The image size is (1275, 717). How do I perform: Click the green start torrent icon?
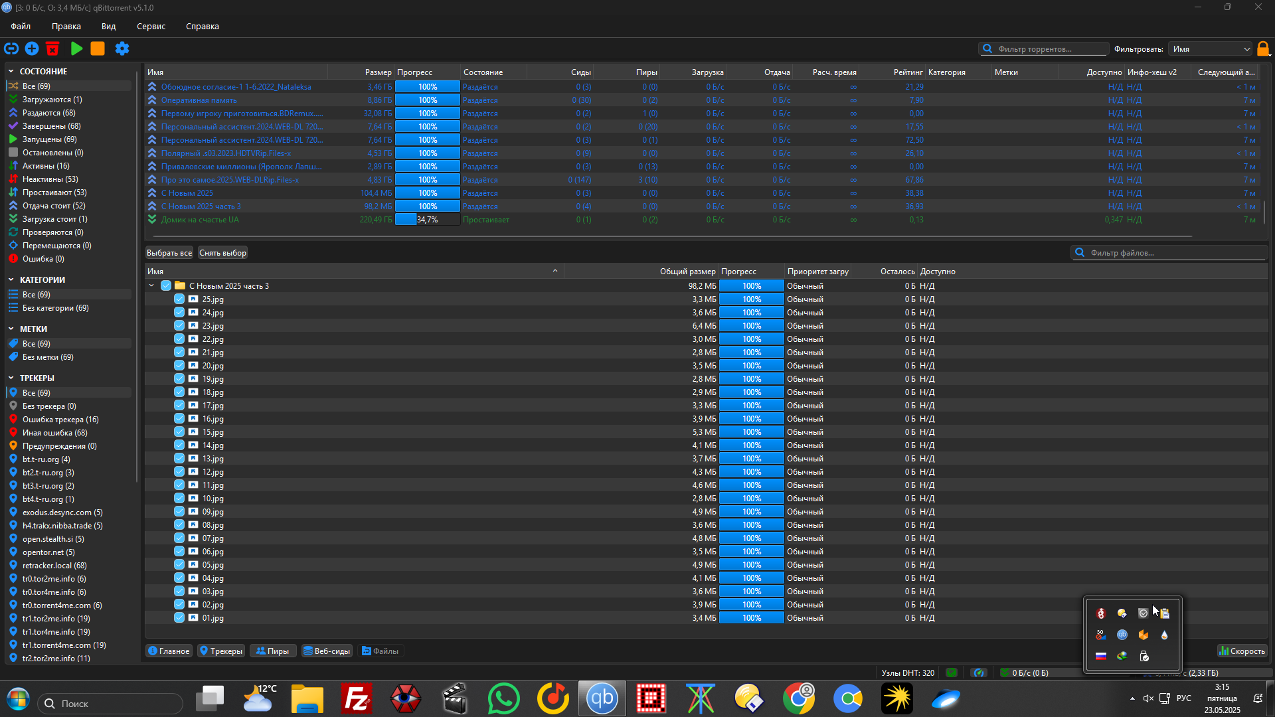click(76, 48)
